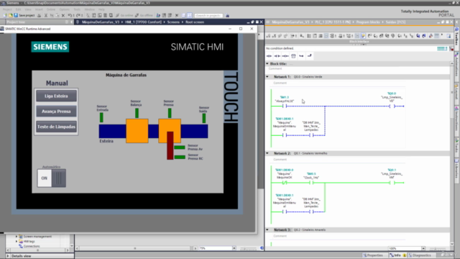The width and height of the screenshot is (460, 259).
Task: Collapse Network 1 Sinaleiro Verde
Action: (x=267, y=77)
